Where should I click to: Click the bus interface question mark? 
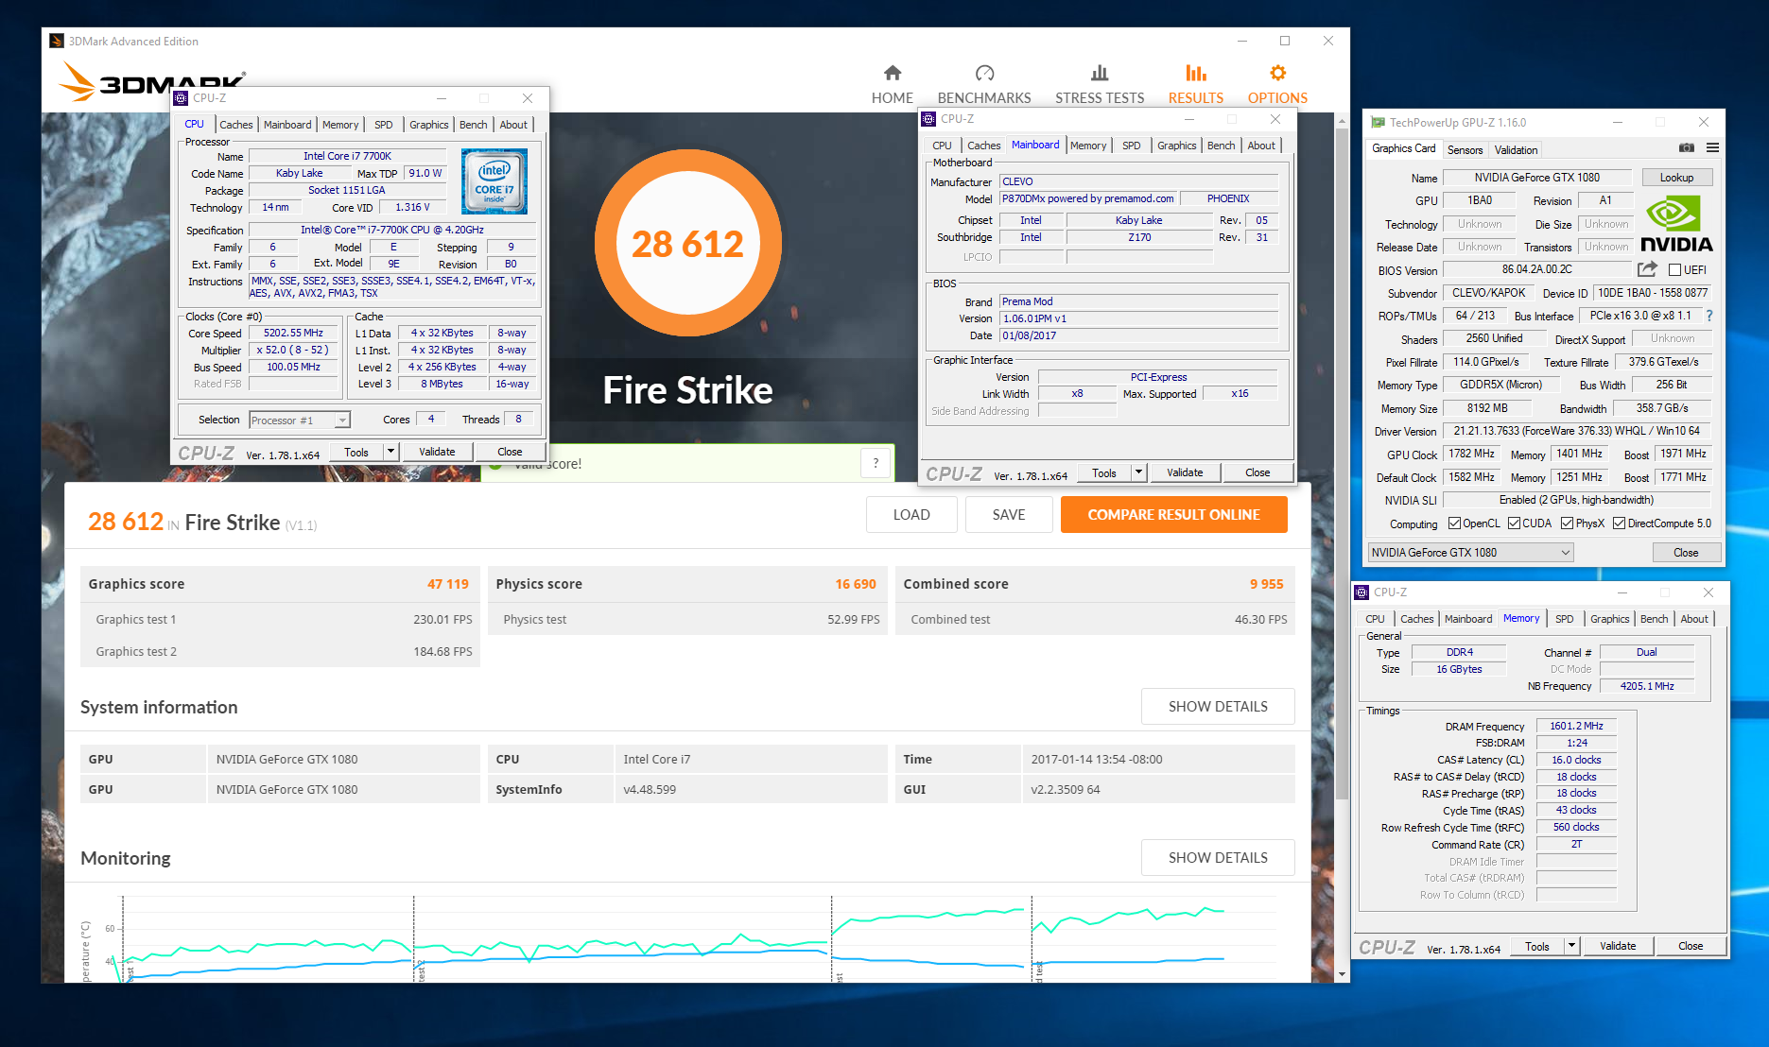coord(1709,316)
